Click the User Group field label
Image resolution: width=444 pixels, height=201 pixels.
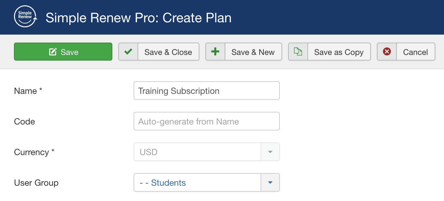click(x=36, y=183)
